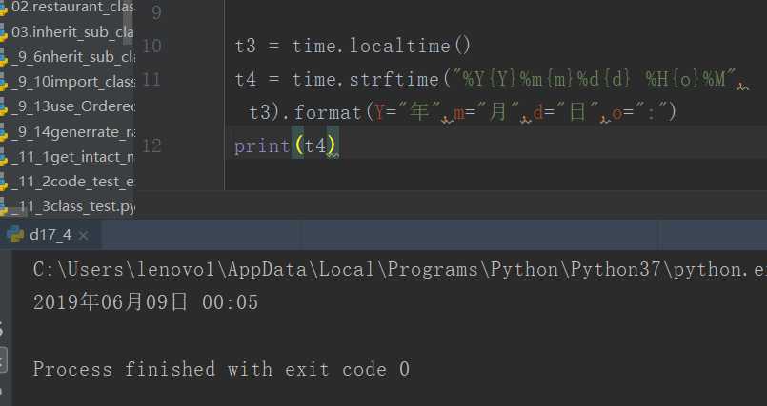Click the strftime format string literal
Viewport: 767px width, 406px height.
point(595,79)
